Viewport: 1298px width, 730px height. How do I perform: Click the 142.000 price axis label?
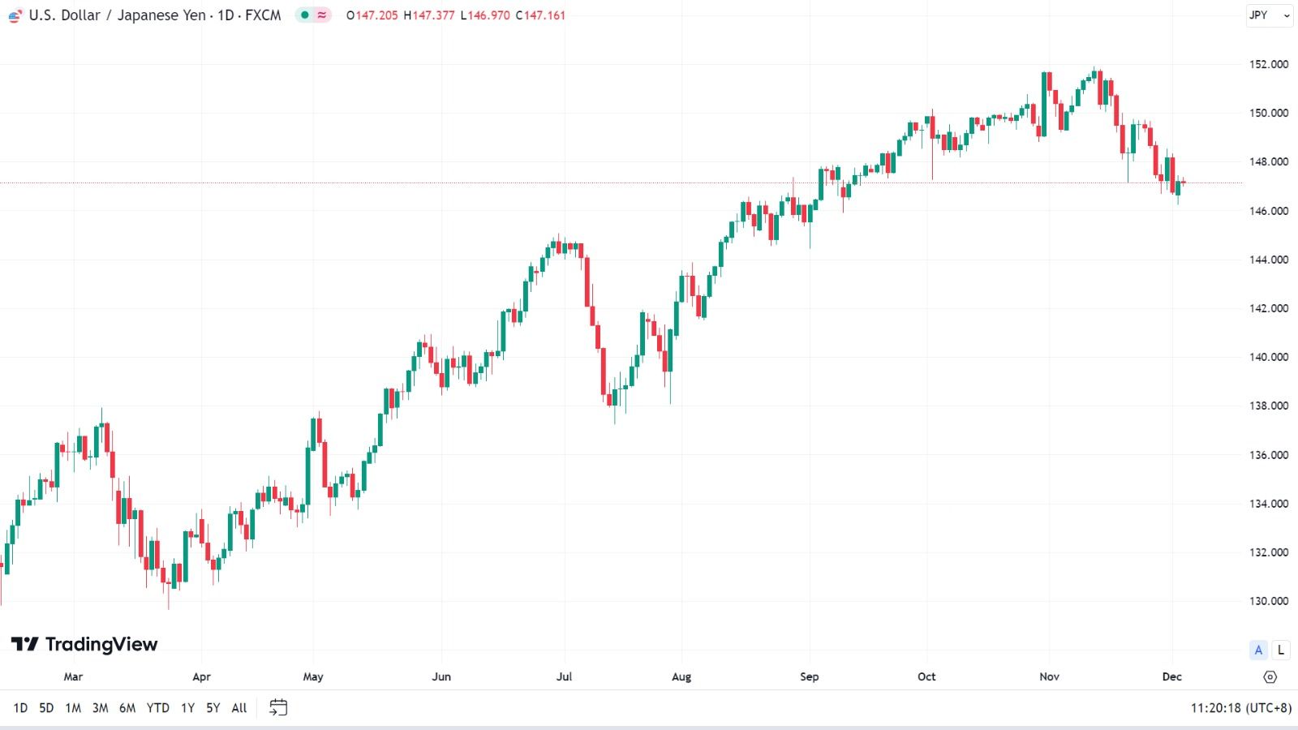tap(1269, 308)
